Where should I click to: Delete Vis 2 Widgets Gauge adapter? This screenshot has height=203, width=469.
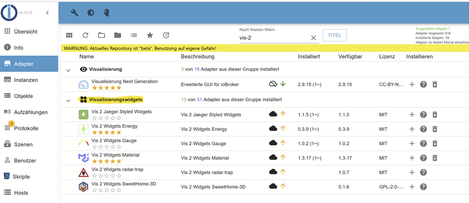click(x=435, y=143)
